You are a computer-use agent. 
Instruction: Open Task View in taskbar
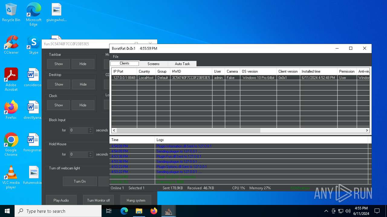[109, 211]
